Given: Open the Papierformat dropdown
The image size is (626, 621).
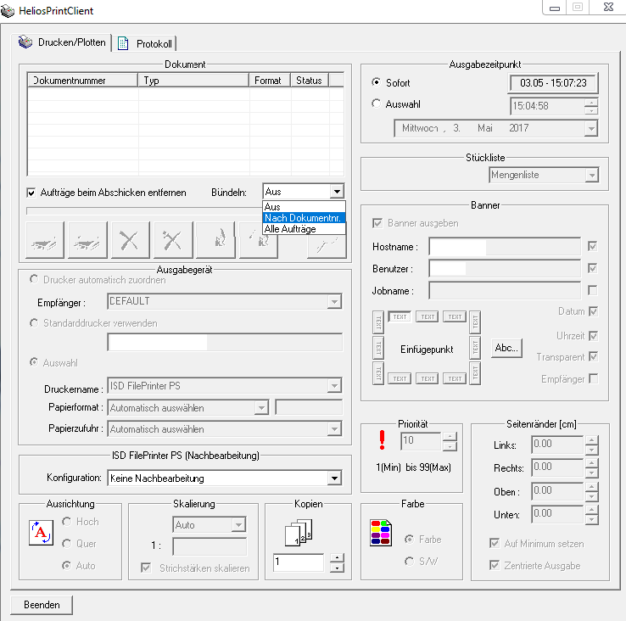Looking at the screenshot, I should pos(261,408).
